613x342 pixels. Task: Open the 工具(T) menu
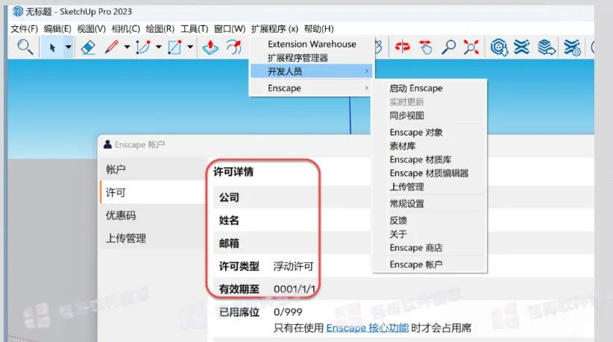pyautogui.click(x=194, y=29)
